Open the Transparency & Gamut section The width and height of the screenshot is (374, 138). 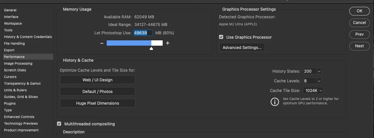click(22, 83)
